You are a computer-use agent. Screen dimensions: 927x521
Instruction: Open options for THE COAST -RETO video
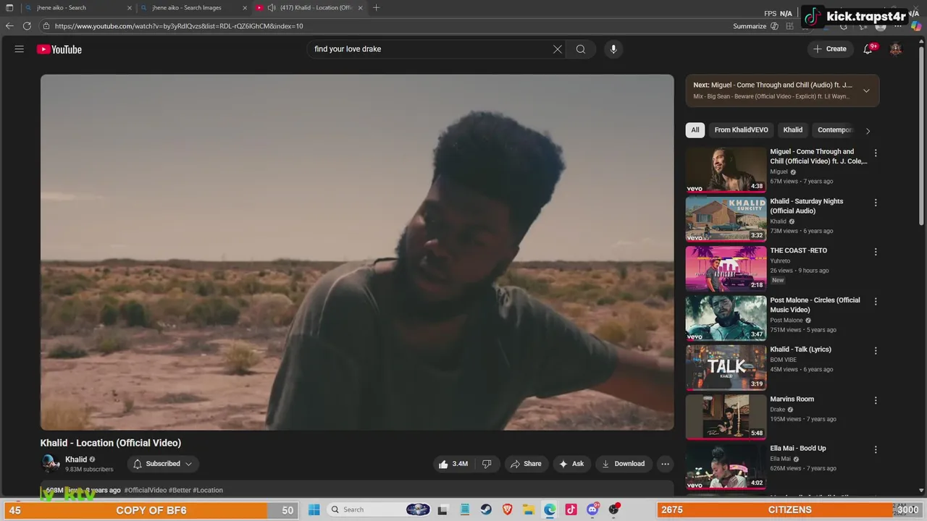point(876,252)
